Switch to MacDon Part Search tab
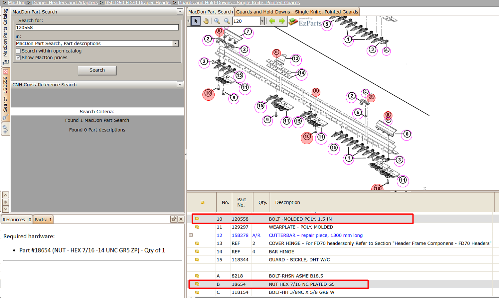The height and width of the screenshot is (298, 499). (211, 12)
